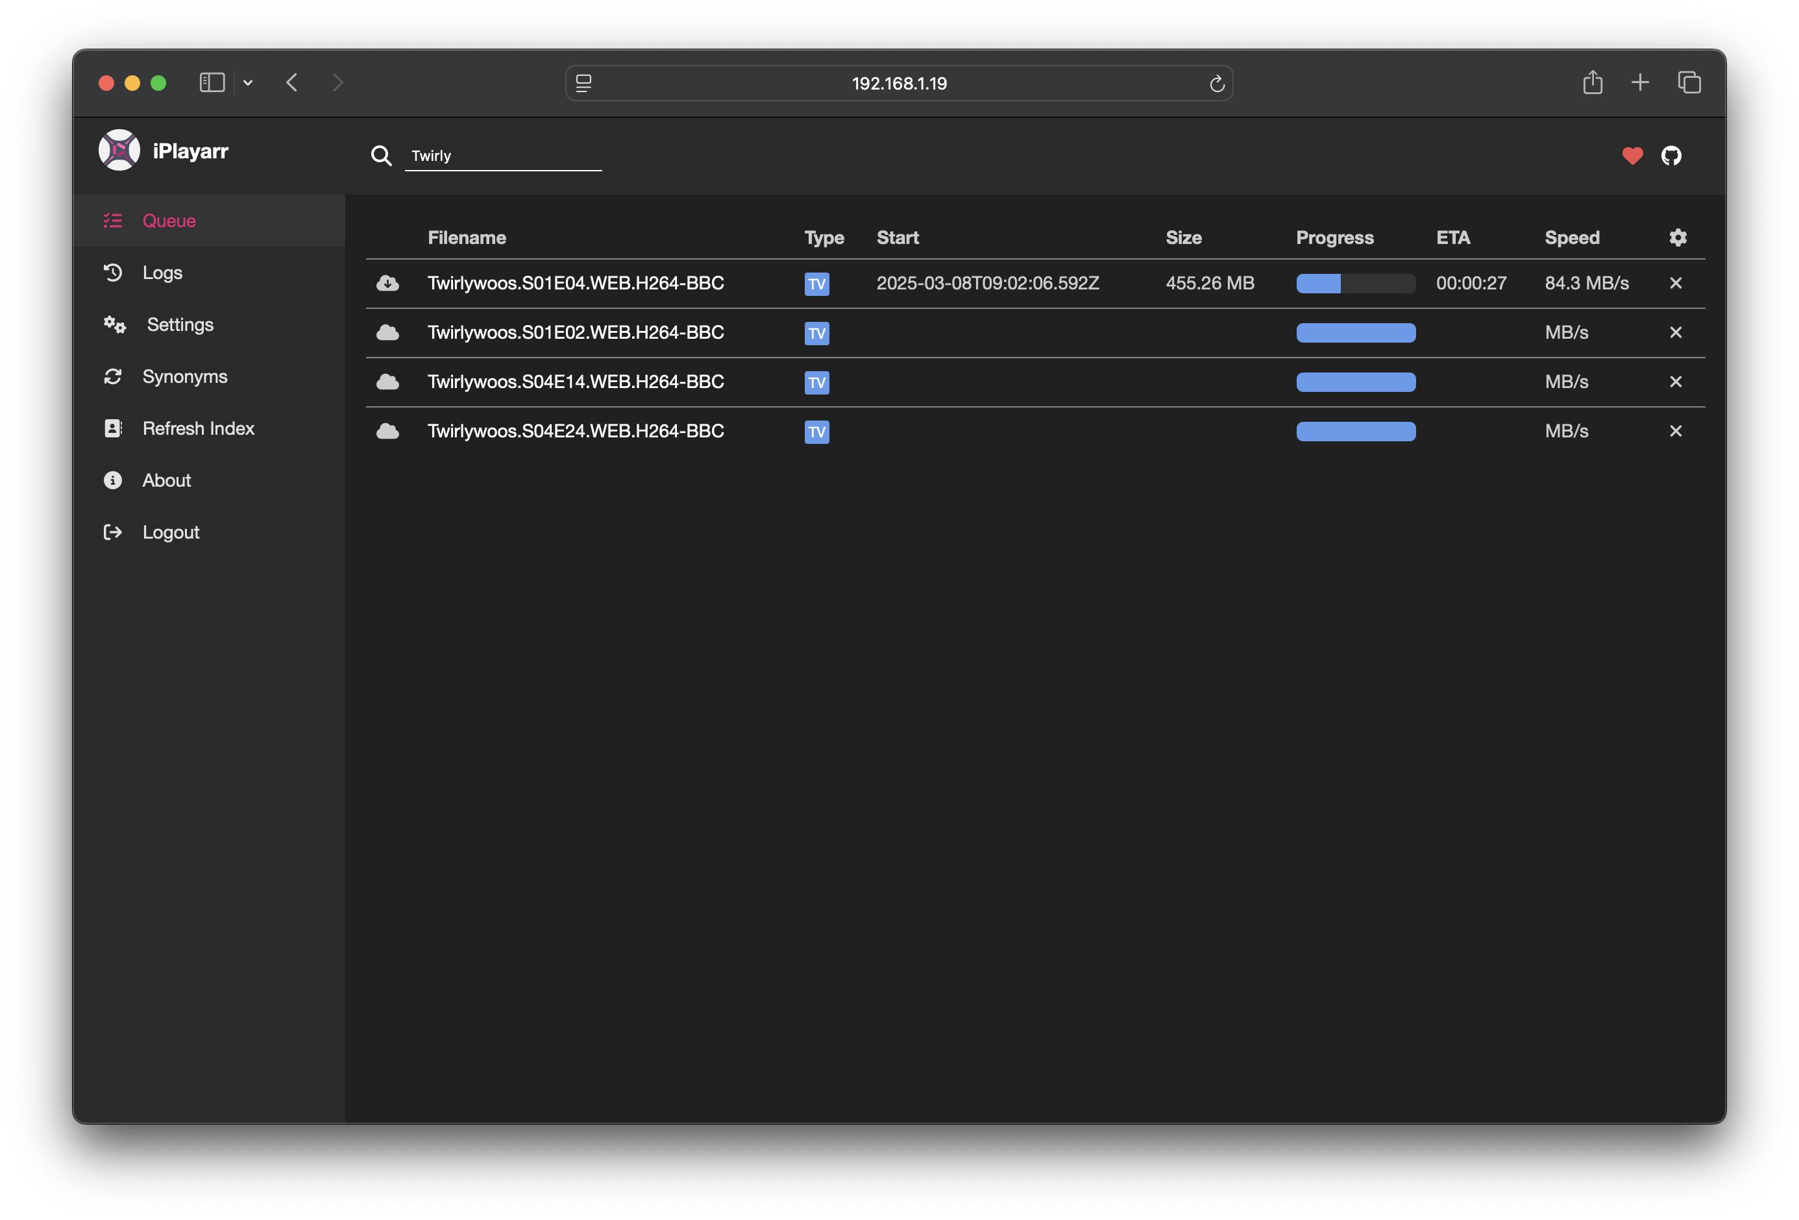
Task: Open the GitHub repository icon
Action: point(1670,156)
